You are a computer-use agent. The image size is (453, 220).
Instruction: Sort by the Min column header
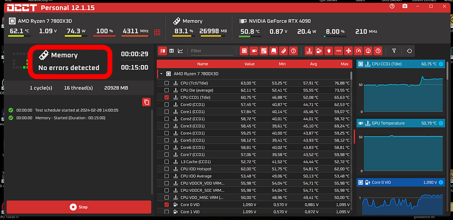(x=282, y=64)
